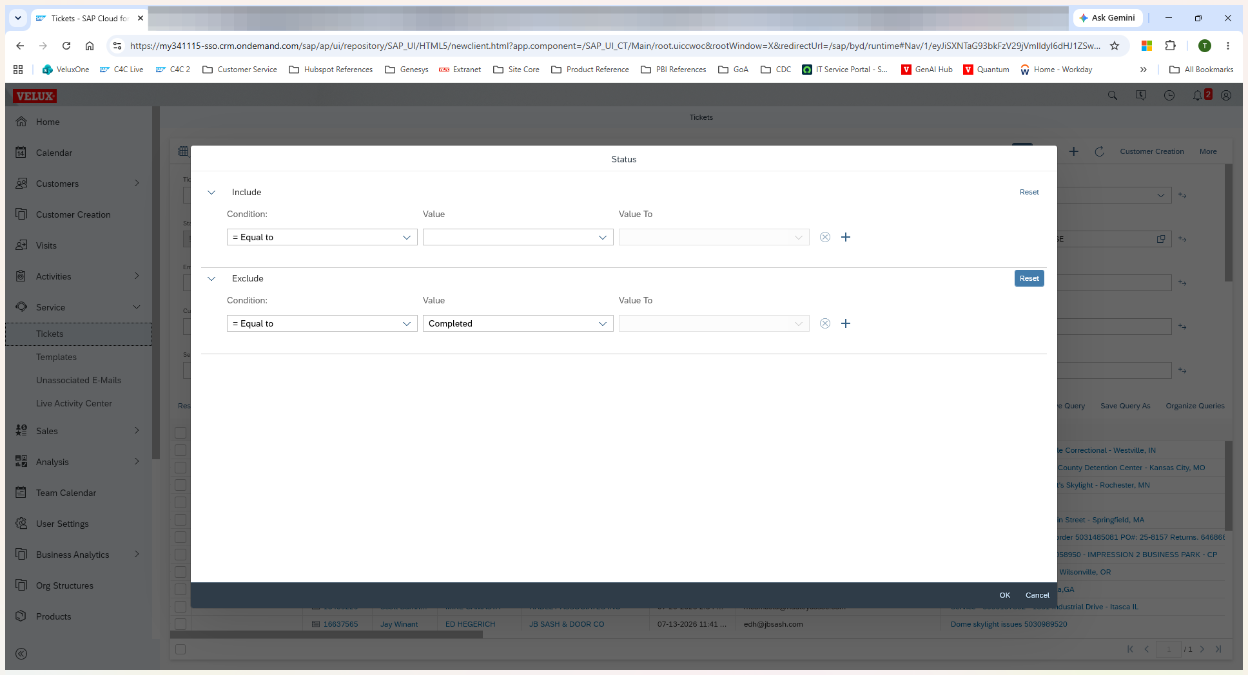1248x675 pixels.
Task: Open the user profile icon
Action: point(1226,95)
